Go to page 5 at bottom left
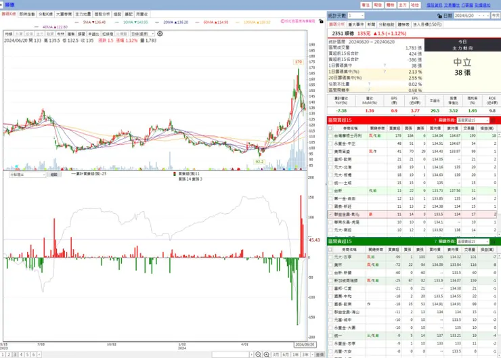The height and width of the screenshot is (358, 501). pos(27,355)
